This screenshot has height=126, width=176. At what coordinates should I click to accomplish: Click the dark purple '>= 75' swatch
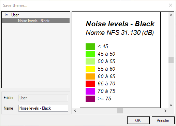[90, 99]
